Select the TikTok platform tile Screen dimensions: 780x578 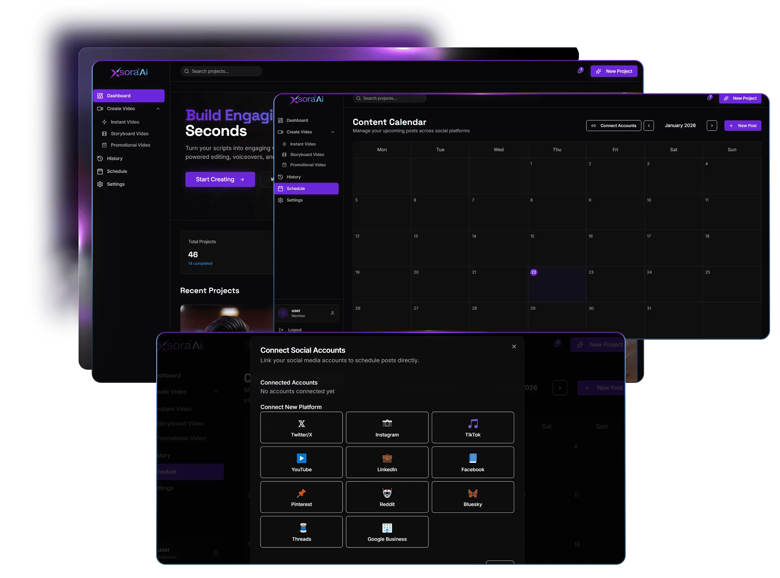click(473, 427)
